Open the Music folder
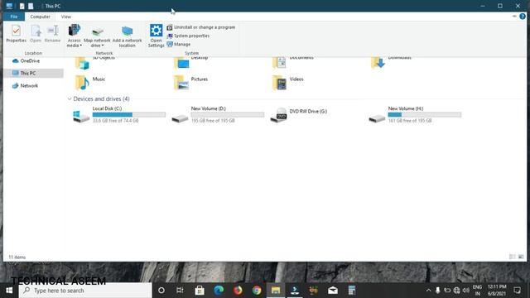530x298 pixels. (90, 83)
